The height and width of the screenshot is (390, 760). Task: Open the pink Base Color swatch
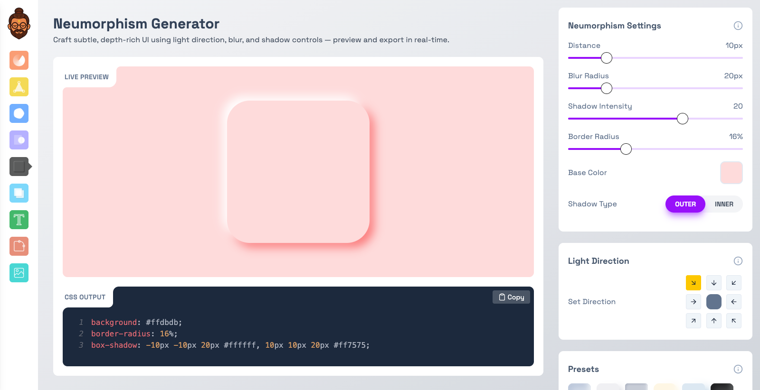[x=731, y=173]
